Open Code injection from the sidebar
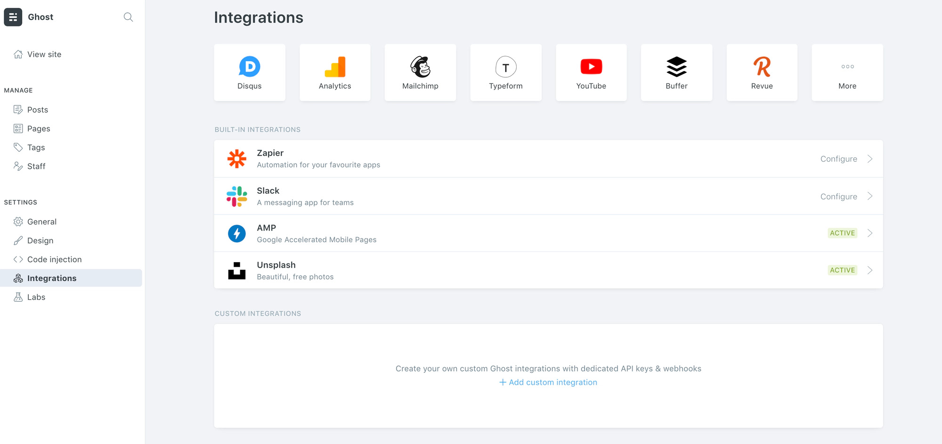Viewport: 942px width, 444px height. (54, 259)
